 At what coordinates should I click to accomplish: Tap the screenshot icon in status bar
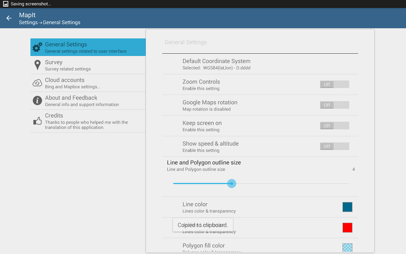6,4
